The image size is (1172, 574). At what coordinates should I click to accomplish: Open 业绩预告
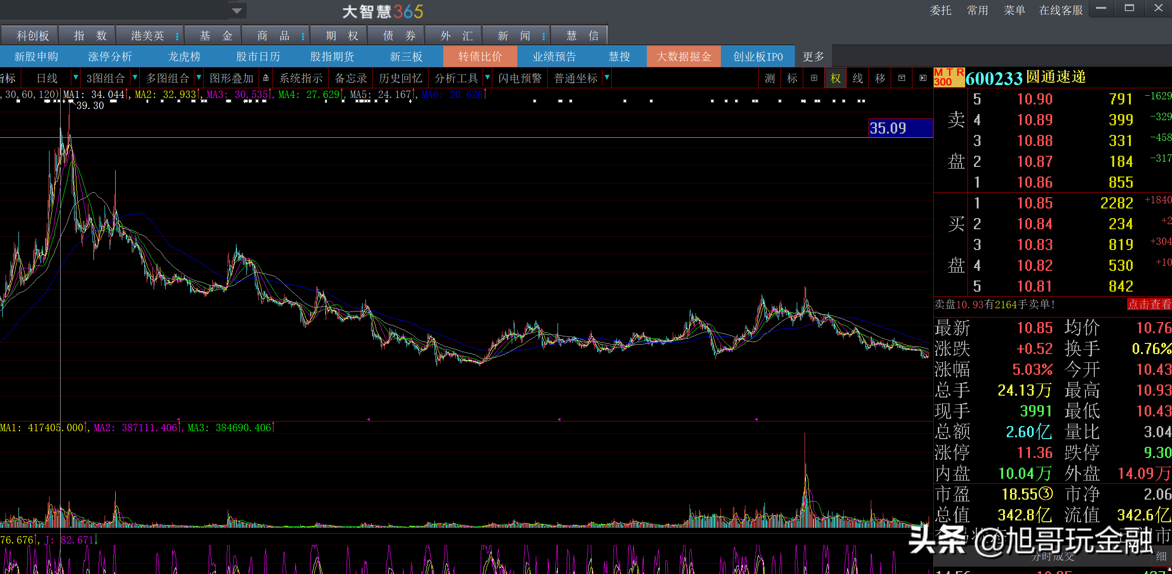(x=554, y=56)
